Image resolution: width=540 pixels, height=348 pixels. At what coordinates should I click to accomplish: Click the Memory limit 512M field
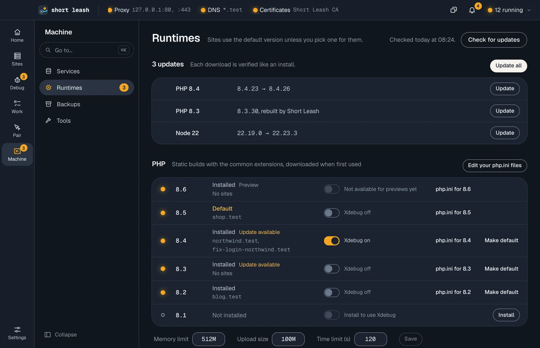click(x=209, y=339)
